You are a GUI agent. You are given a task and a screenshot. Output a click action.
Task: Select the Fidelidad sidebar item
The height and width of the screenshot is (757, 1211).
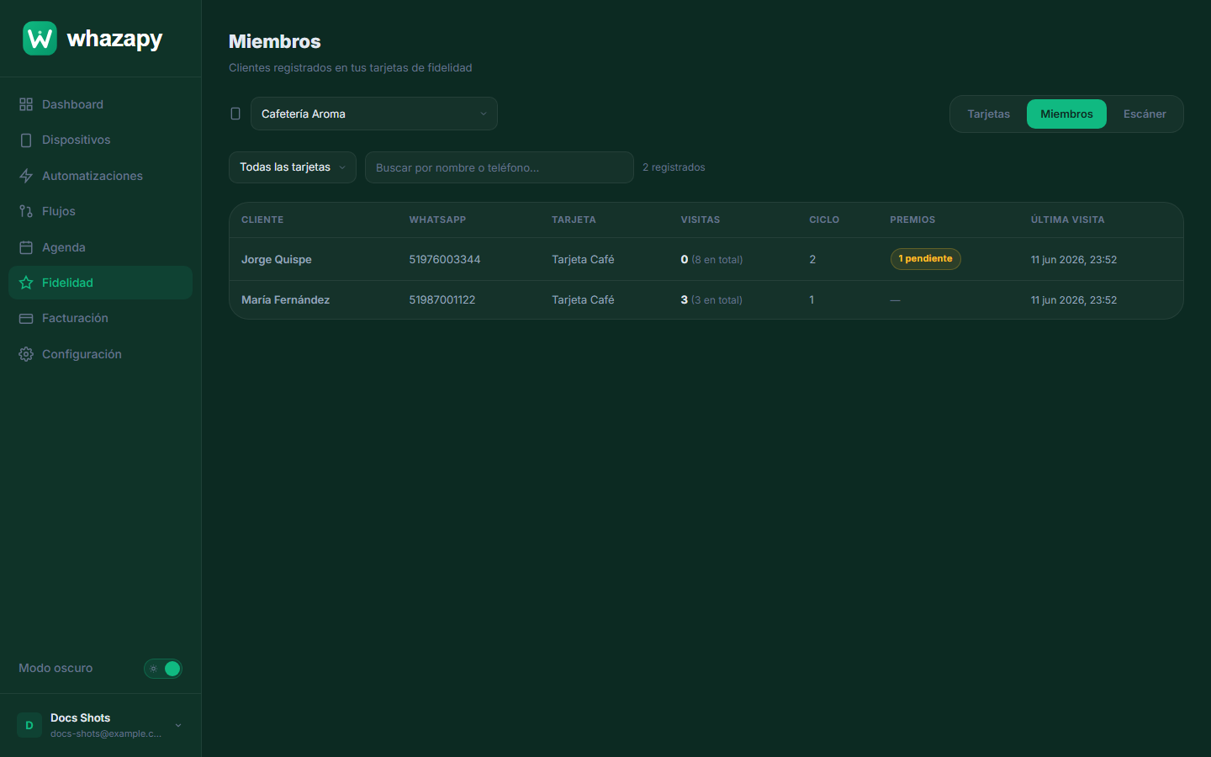pos(100,283)
